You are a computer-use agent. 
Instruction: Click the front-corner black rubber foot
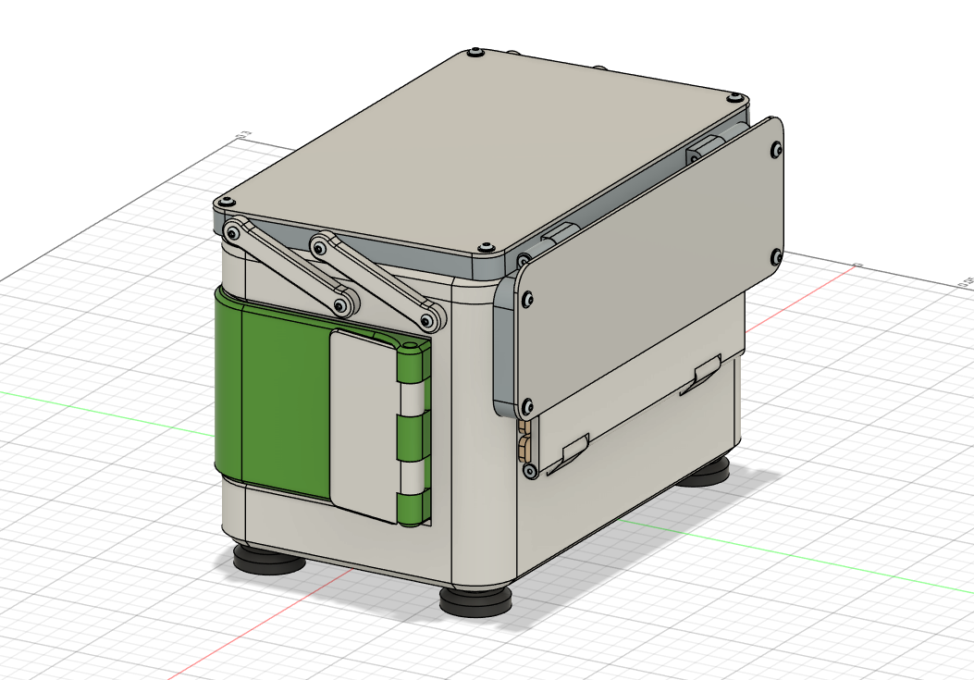(x=475, y=601)
